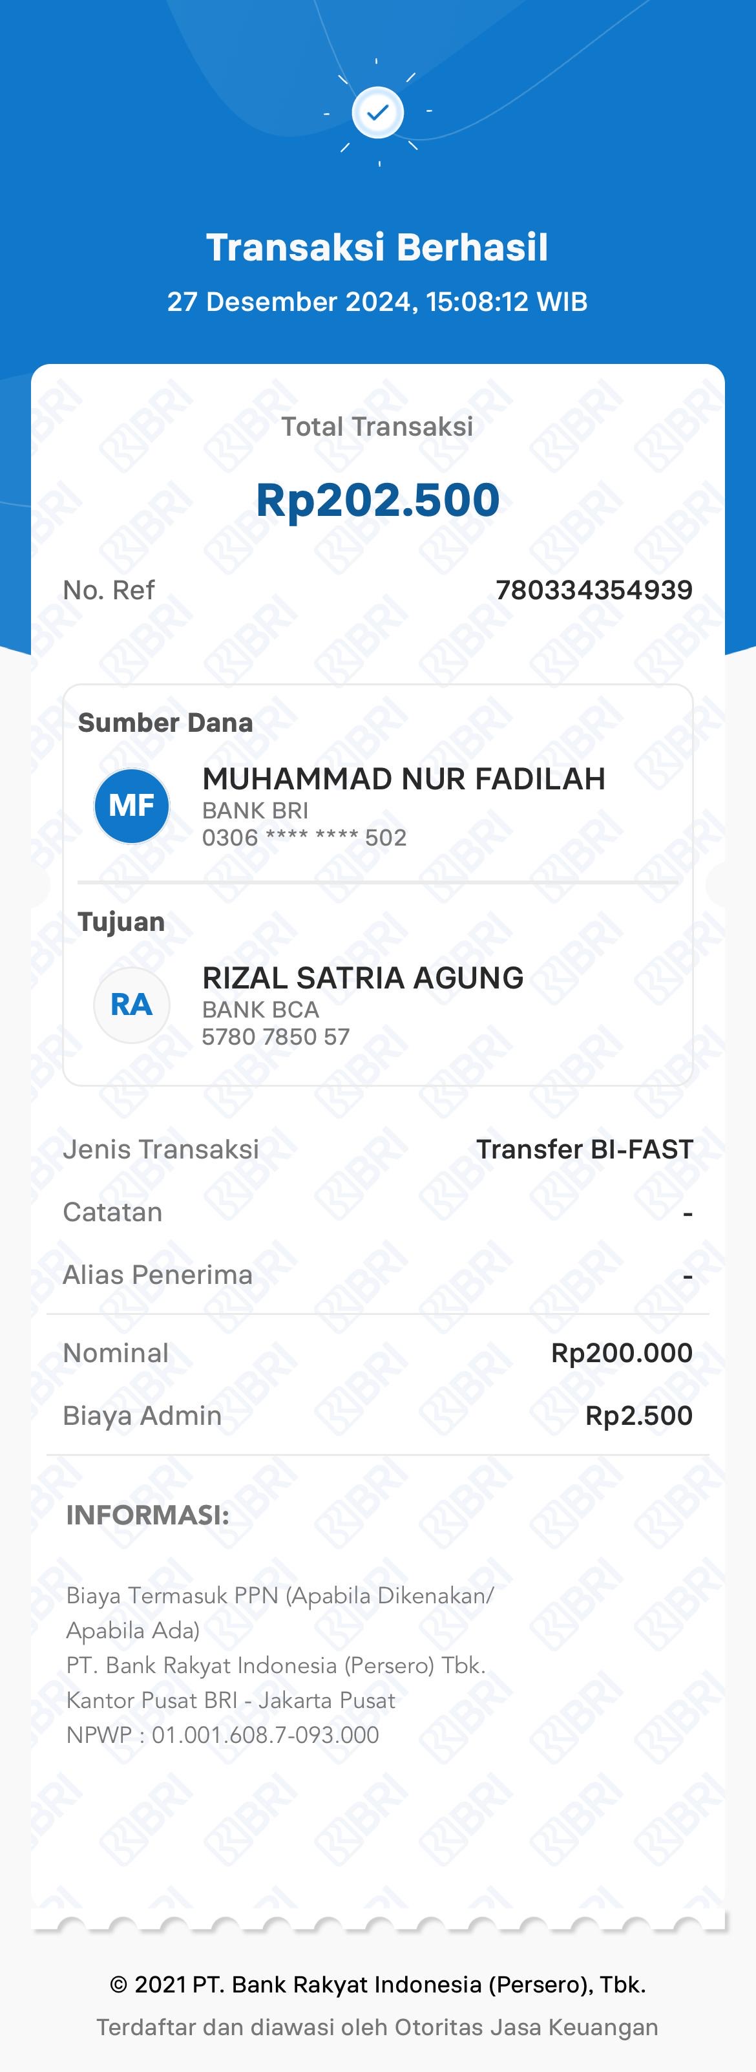
Task: Click the Tujuan section label
Action: coord(121,922)
